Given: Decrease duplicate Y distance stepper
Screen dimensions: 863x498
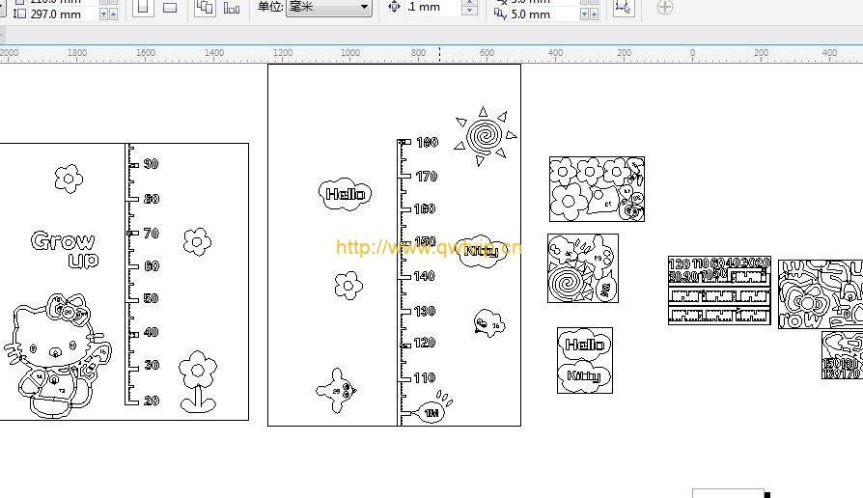Looking at the screenshot, I should (585, 14).
